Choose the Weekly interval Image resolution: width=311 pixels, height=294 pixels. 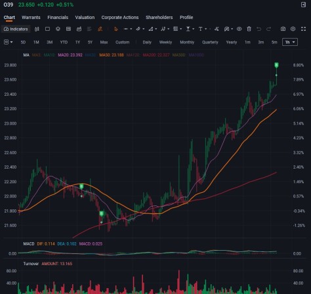pyautogui.click(x=165, y=42)
